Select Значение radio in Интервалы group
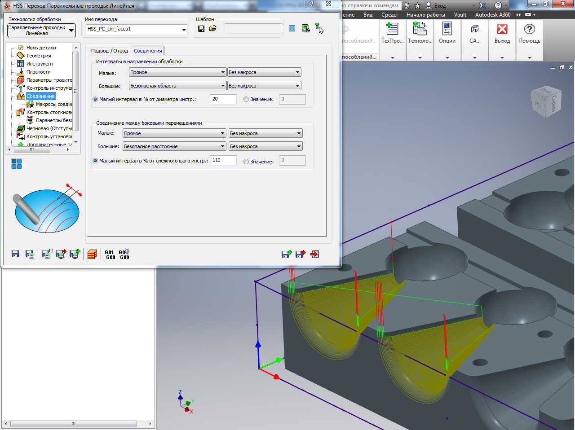 click(x=246, y=99)
